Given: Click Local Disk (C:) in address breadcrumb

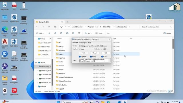Looking at the screenshot, I should 77,27.
